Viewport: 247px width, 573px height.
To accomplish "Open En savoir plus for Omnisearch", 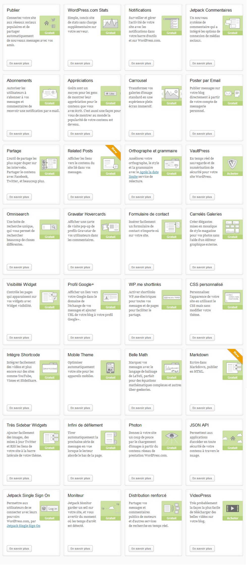I will 19,267.
